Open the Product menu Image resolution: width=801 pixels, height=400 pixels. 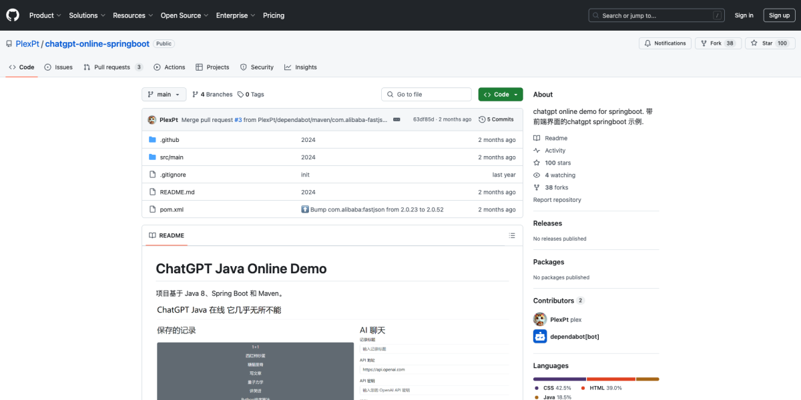tap(44, 15)
